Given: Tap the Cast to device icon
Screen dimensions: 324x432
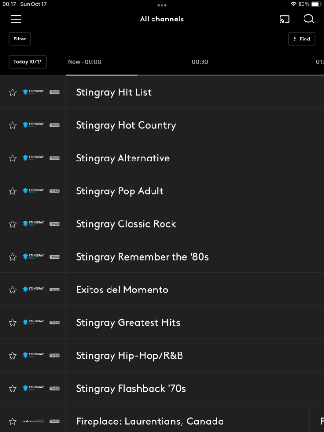Looking at the screenshot, I should pos(284,19).
